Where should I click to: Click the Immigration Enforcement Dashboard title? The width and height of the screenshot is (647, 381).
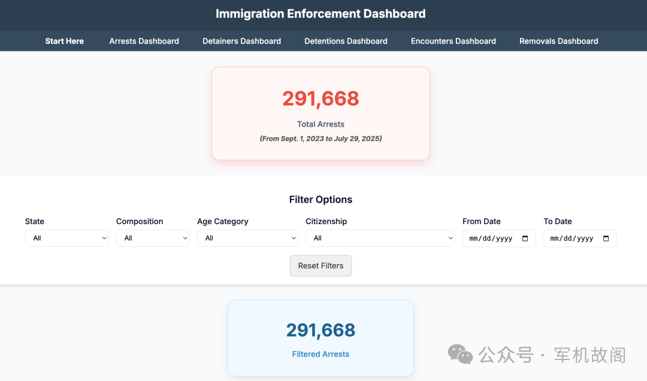(321, 14)
